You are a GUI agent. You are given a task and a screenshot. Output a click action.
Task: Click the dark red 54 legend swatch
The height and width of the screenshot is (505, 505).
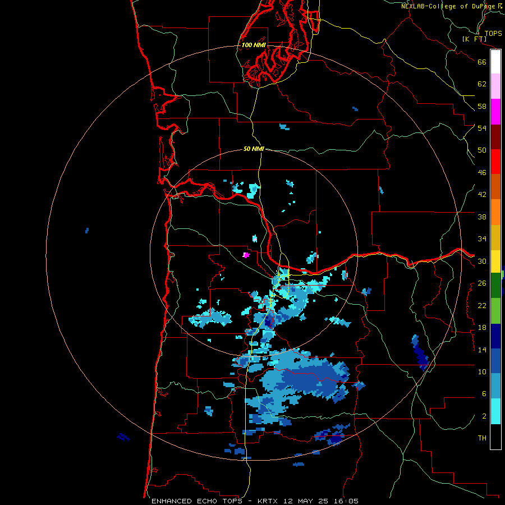click(495, 137)
